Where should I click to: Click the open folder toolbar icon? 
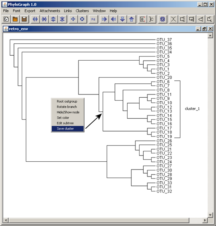(x=15, y=19)
